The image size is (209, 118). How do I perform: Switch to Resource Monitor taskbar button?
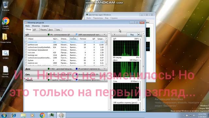(61, 115)
